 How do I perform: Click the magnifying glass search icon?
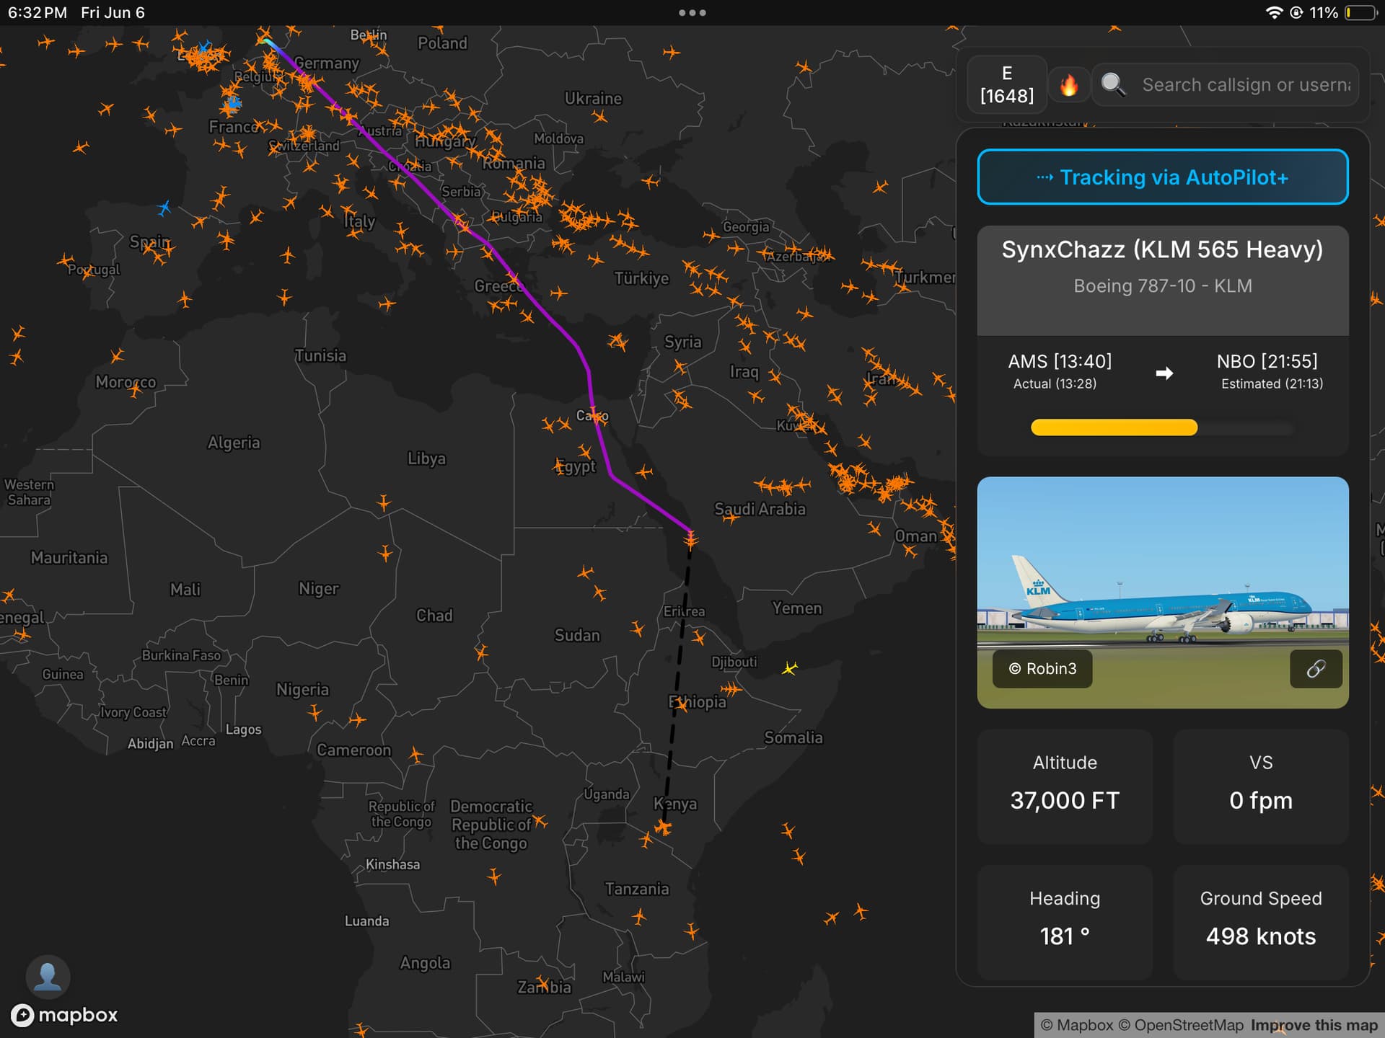1113,84
